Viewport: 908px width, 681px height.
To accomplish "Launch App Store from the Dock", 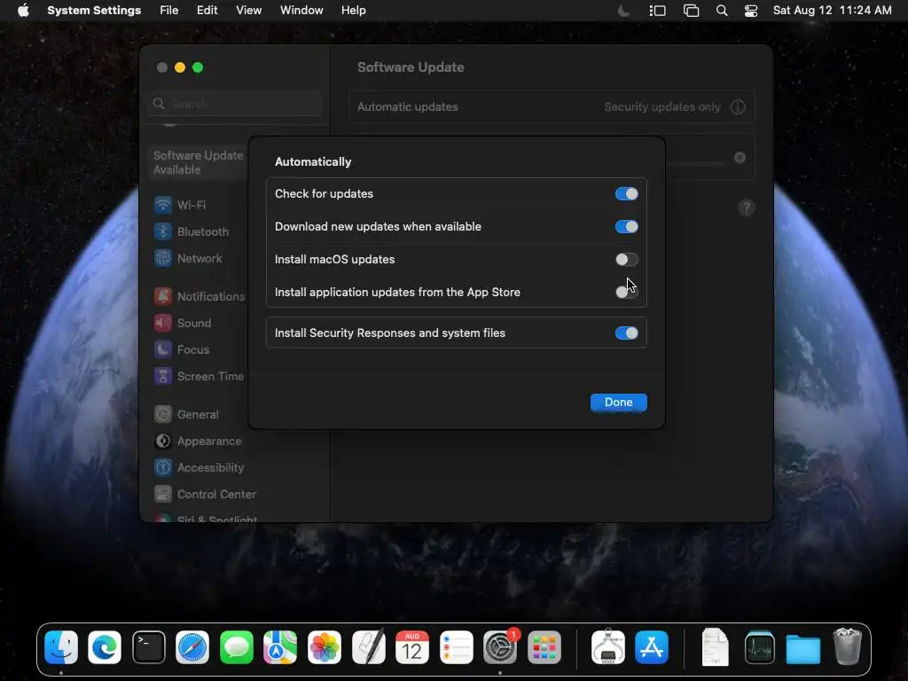I will click(x=652, y=646).
